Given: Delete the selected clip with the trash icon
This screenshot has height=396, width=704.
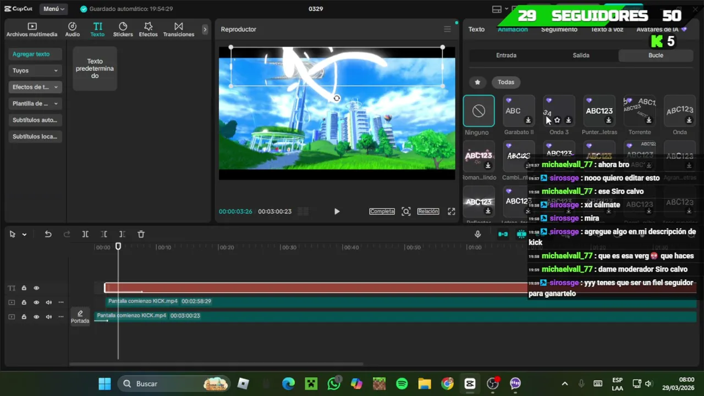Looking at the screenshot, I should pyautogui.click(x=141, y=234).
